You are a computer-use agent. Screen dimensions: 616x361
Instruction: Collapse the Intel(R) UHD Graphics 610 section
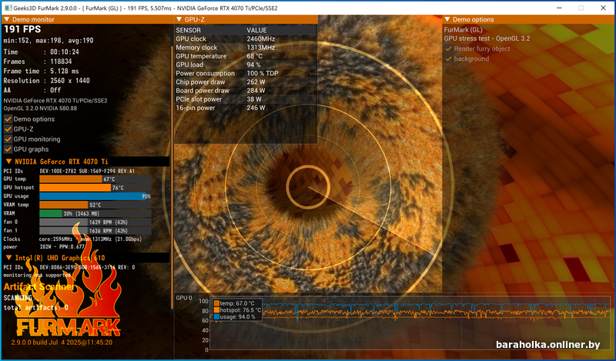8,258
